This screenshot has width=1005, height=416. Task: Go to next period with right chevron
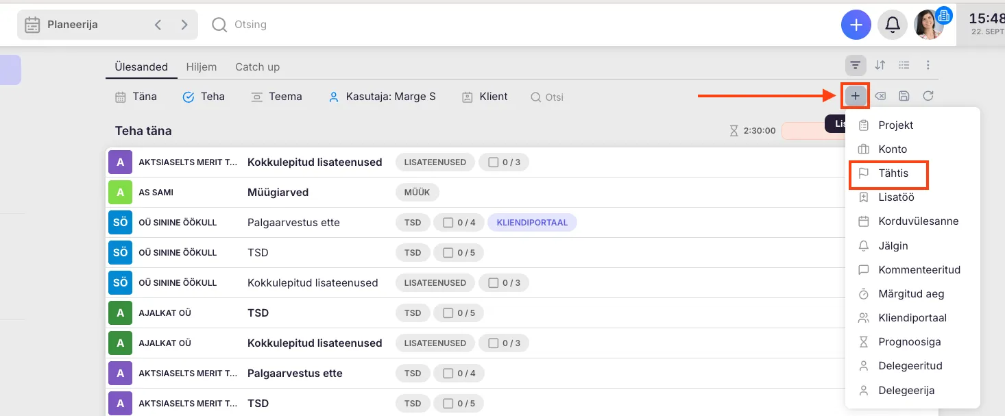point(184,25)
